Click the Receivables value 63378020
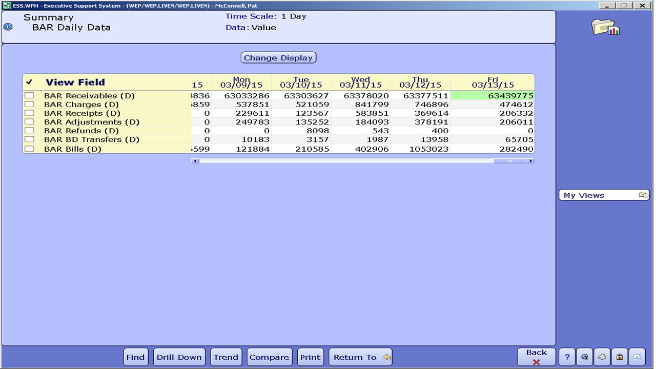 [x=366, y=96]
